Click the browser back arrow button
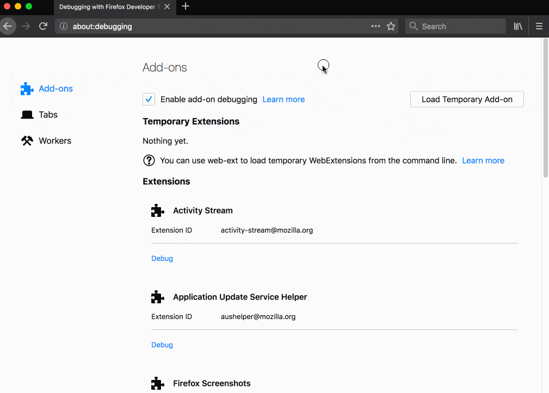The width and height of the screenshot is (549, 393). point(8,26)
